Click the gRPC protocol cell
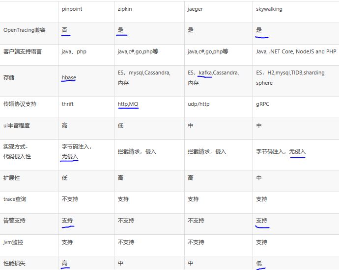339x270 pixels. coord(263,104)
